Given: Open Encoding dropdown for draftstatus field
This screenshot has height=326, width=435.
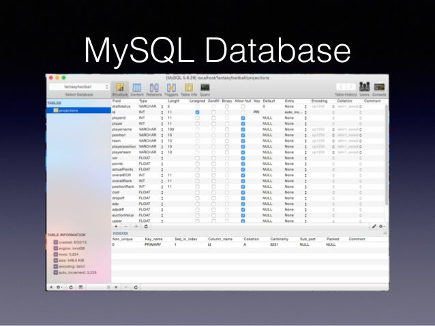Looking at the screenshot, I should coord(333,107).
